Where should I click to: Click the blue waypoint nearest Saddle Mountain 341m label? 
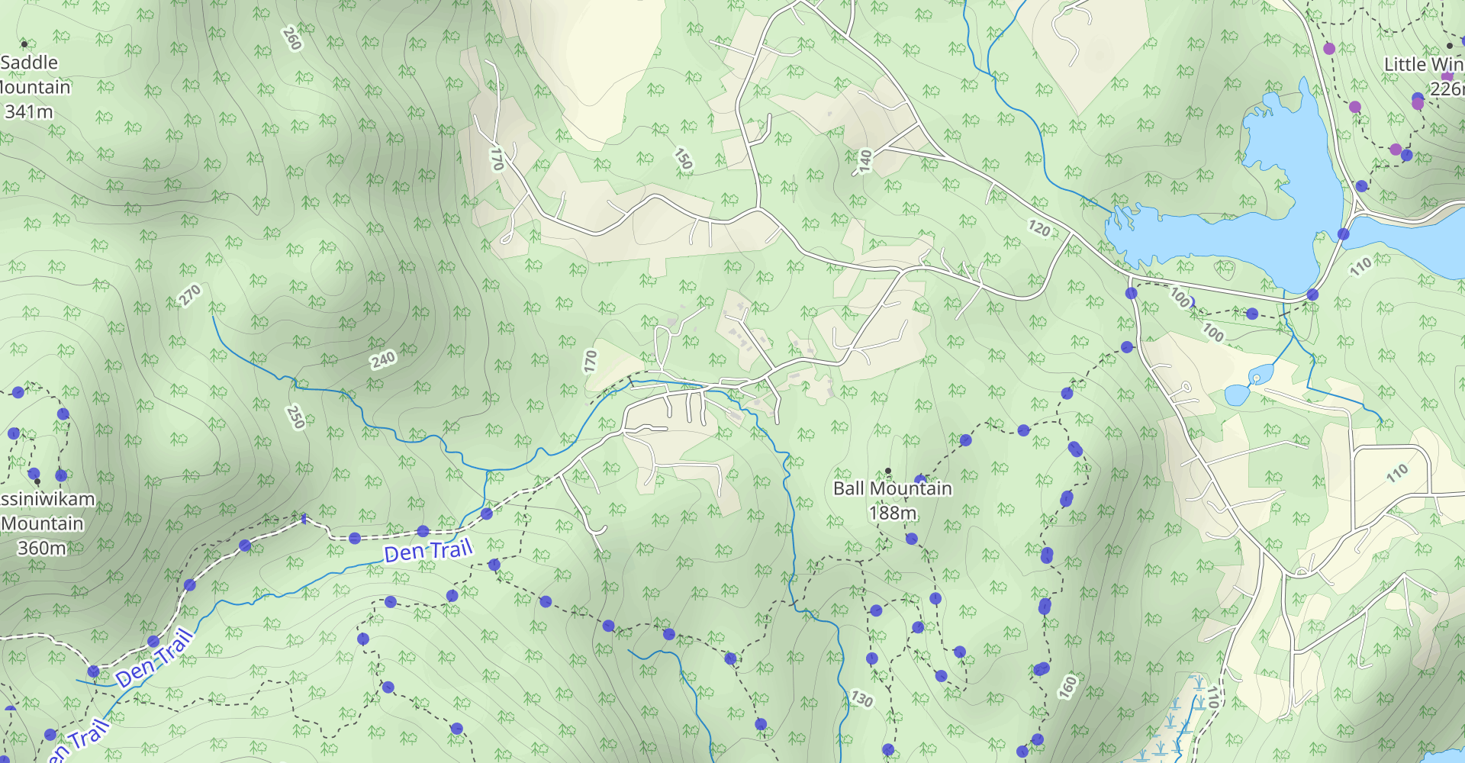click(x=18, y=392)
